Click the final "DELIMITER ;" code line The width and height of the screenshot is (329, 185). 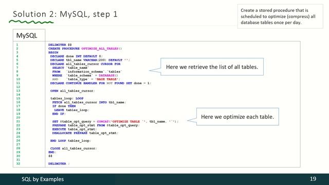[59, 163]
